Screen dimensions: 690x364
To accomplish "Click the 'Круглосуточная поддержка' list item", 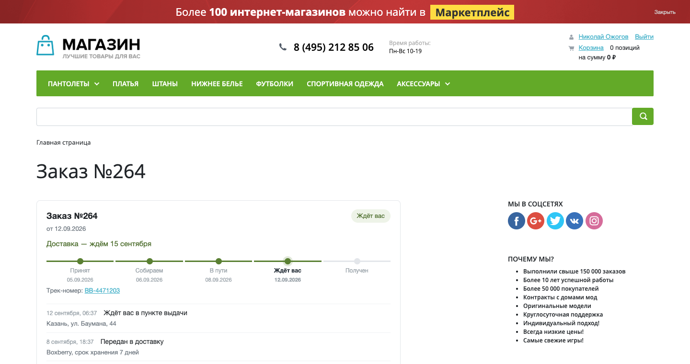I will (x=563, y=315).
